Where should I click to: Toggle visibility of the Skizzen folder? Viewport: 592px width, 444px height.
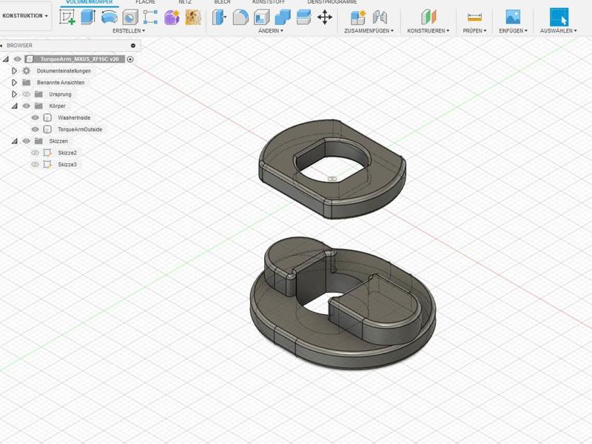pos(26,141)
